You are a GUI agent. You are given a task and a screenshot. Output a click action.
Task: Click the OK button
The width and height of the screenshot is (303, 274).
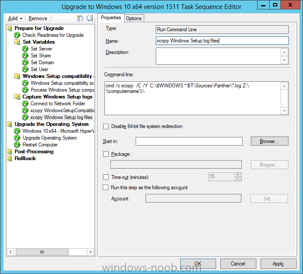coord(198,264)
